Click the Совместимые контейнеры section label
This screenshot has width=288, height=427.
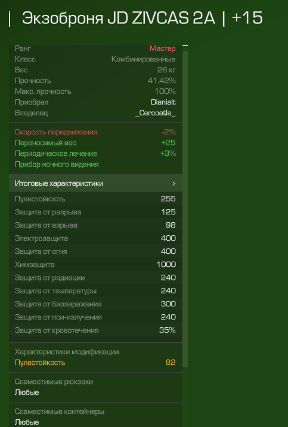pyautogui.click(x=60, y=411)
